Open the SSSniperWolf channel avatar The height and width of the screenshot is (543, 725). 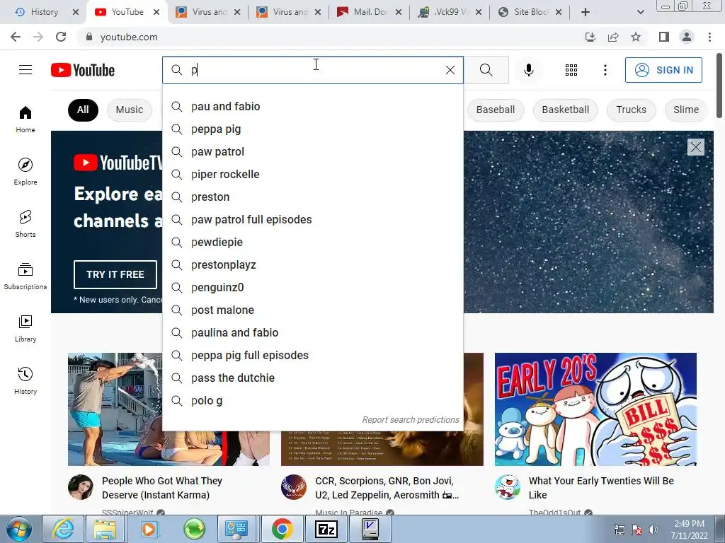[81, 487]
